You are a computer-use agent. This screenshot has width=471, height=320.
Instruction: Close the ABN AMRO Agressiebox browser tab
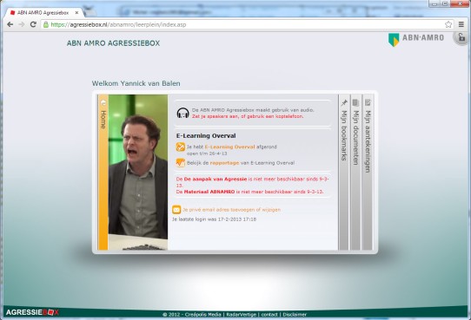click(76, 13)
